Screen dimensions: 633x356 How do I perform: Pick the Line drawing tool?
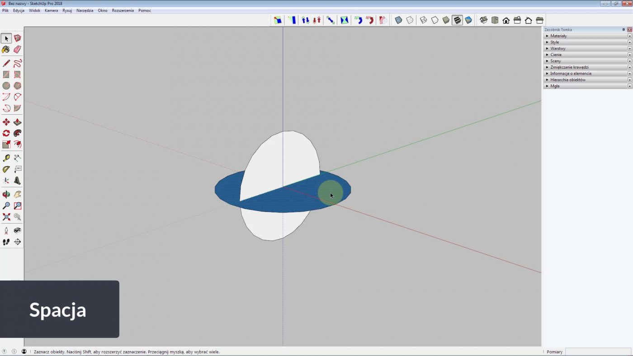coord(6,63)
